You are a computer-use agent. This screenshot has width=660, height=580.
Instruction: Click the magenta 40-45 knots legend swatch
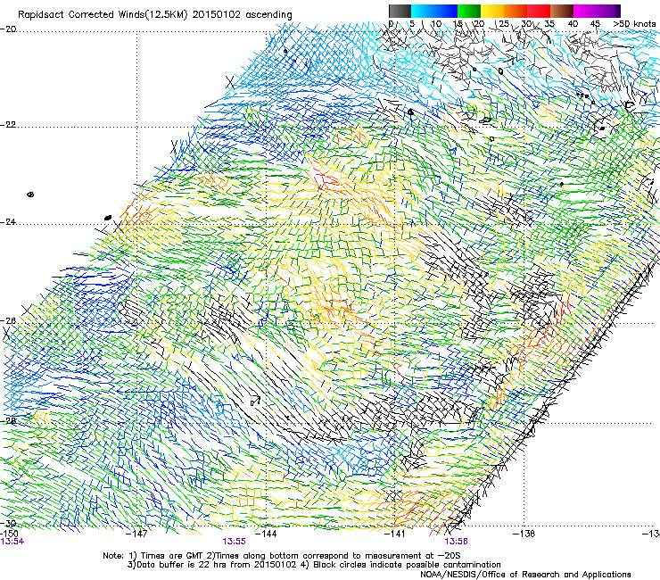585,11
